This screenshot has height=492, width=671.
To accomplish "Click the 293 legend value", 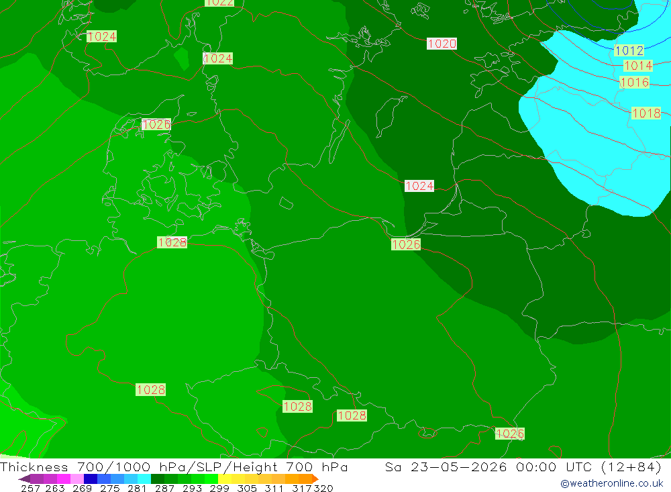I will [x=192, y=488].
